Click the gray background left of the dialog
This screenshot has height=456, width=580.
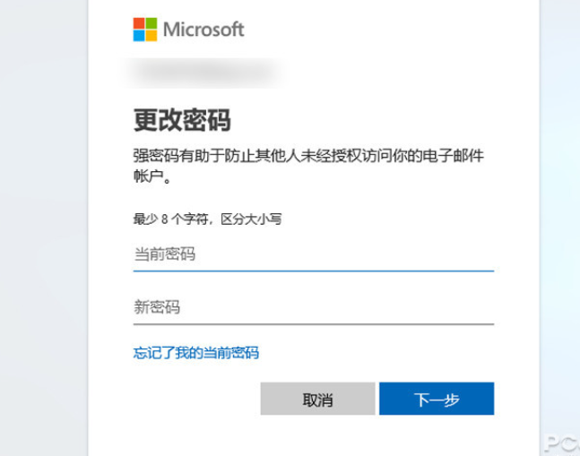coord(43,224)
